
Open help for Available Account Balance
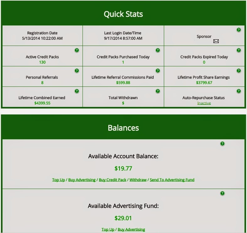coord(222,144)
